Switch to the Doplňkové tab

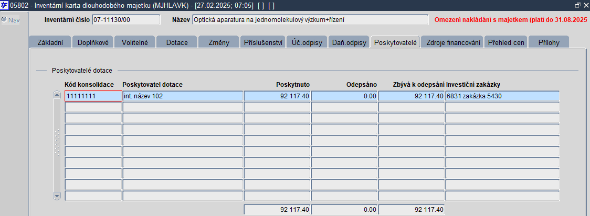(93, 42)
